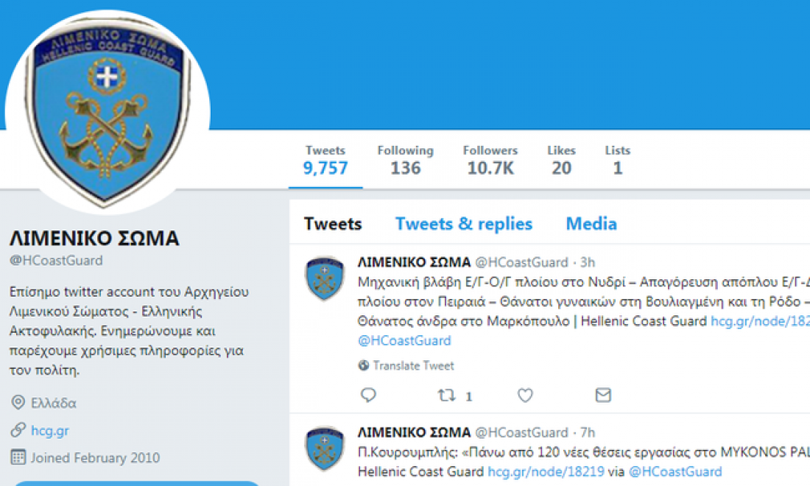
Task: View the Lists 1 section
Action: coord(617,160)
